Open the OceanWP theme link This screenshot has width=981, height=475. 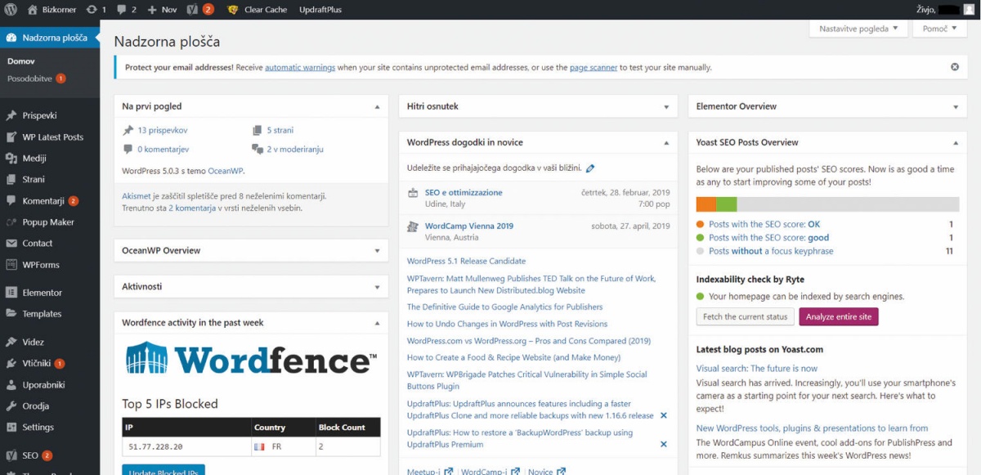tap(226, 171)
